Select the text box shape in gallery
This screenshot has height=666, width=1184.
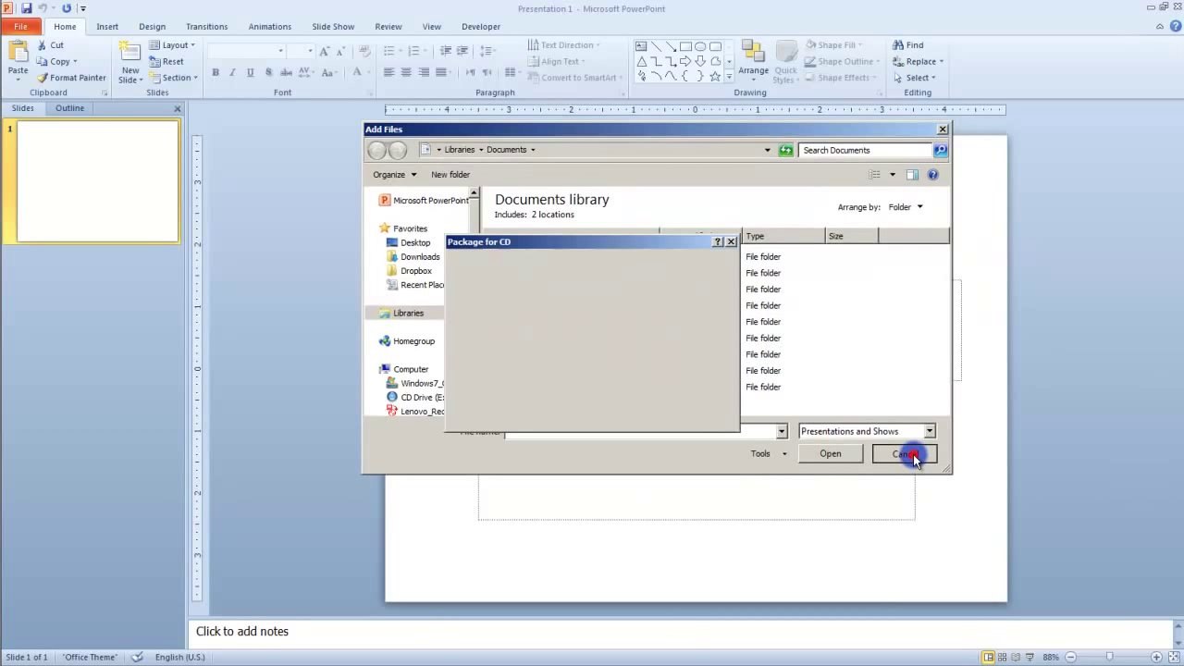click(641, 46)
